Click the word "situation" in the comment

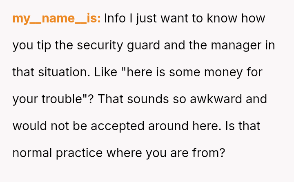click(x=62, y=72)
